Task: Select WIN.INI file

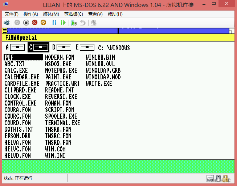Action: (x=55, y=155)
